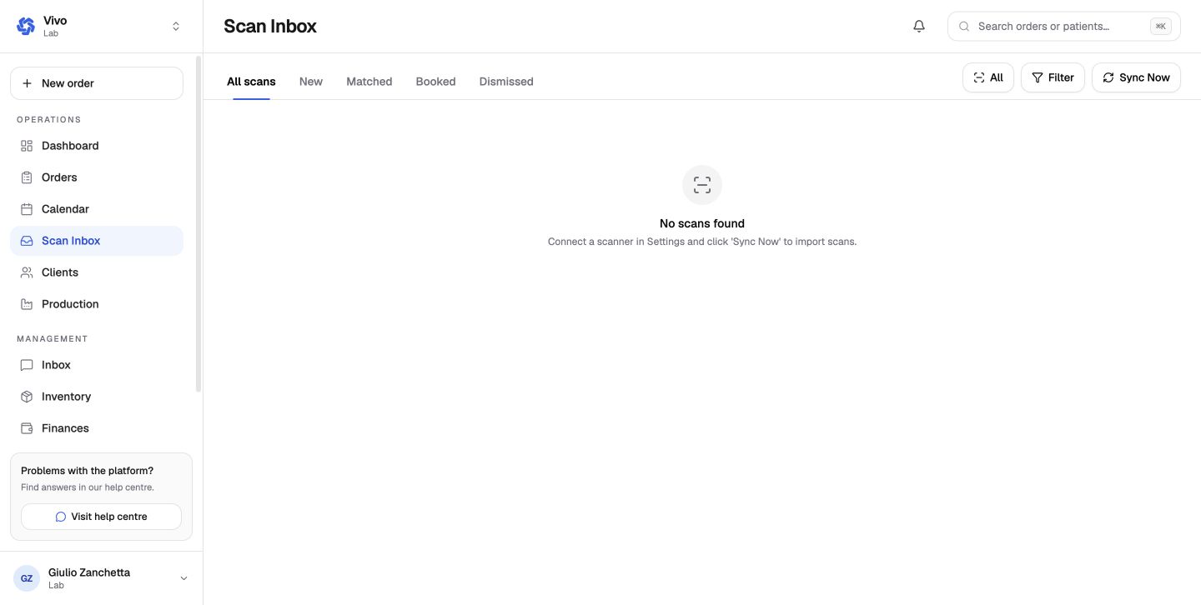Viewport: 1201px width, 605px height.
Task: Focus the Search orders or patients field
Action: click(x=1063, y=27)
